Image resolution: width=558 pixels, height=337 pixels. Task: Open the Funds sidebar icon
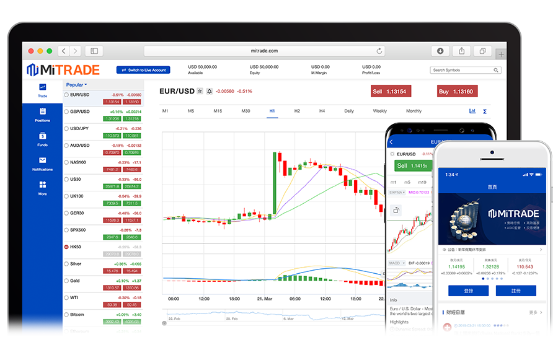42,138
